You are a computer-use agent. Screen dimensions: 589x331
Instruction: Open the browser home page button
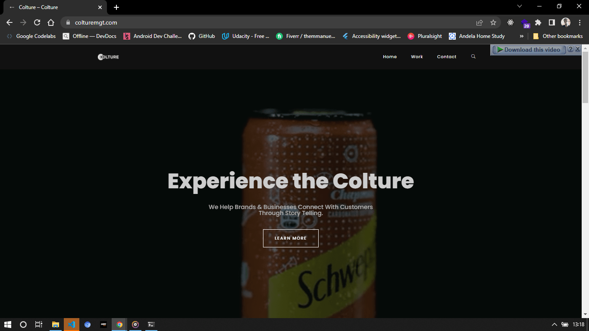pos(51,22)
